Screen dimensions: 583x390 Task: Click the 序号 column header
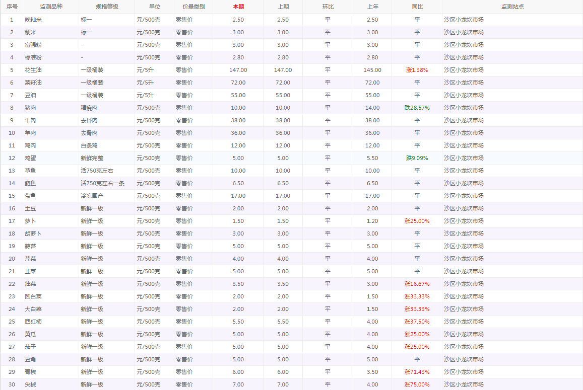coord(12,7)
